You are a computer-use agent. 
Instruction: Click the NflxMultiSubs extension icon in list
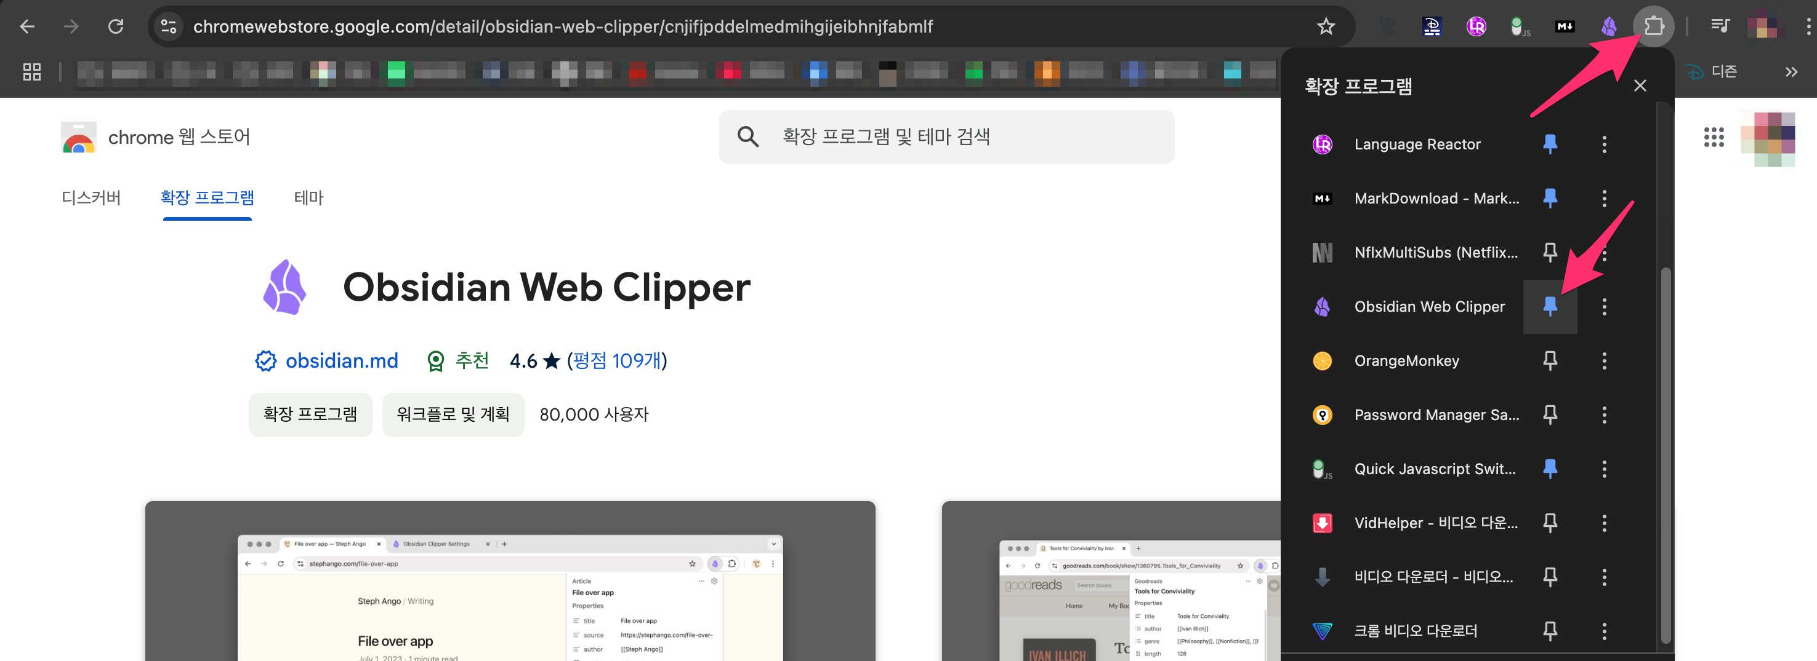click(x=1322, y=252)
